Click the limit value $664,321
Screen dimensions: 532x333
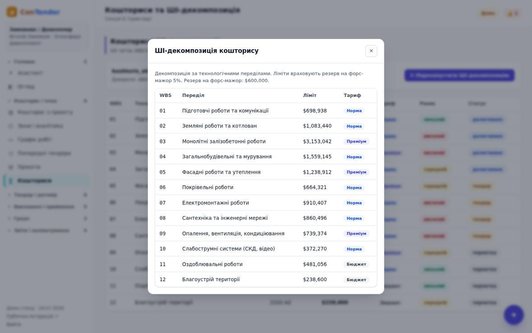point(315,187)
